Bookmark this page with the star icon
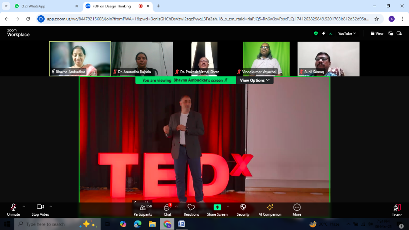 point(376,19)
